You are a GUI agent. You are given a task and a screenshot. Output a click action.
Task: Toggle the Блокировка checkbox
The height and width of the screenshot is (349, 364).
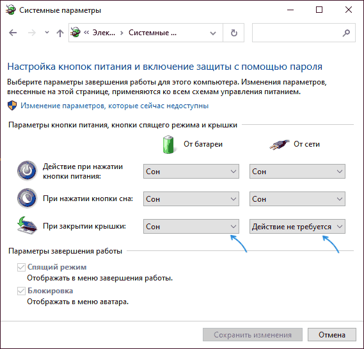coord(21,291)
